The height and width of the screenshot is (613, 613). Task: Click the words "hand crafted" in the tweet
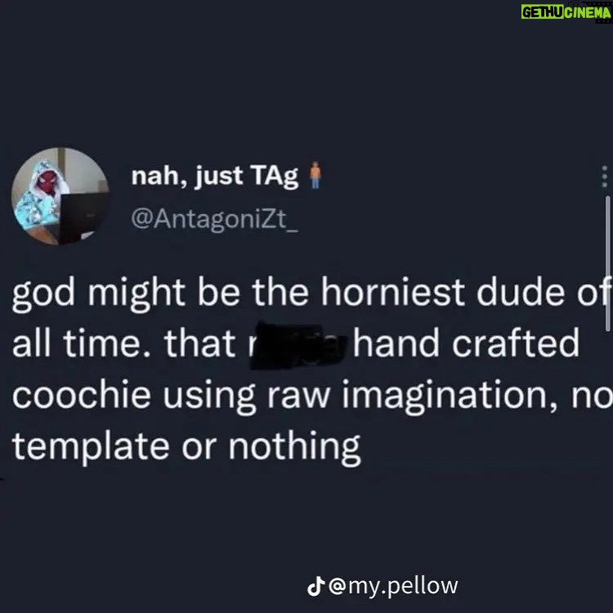466,342
